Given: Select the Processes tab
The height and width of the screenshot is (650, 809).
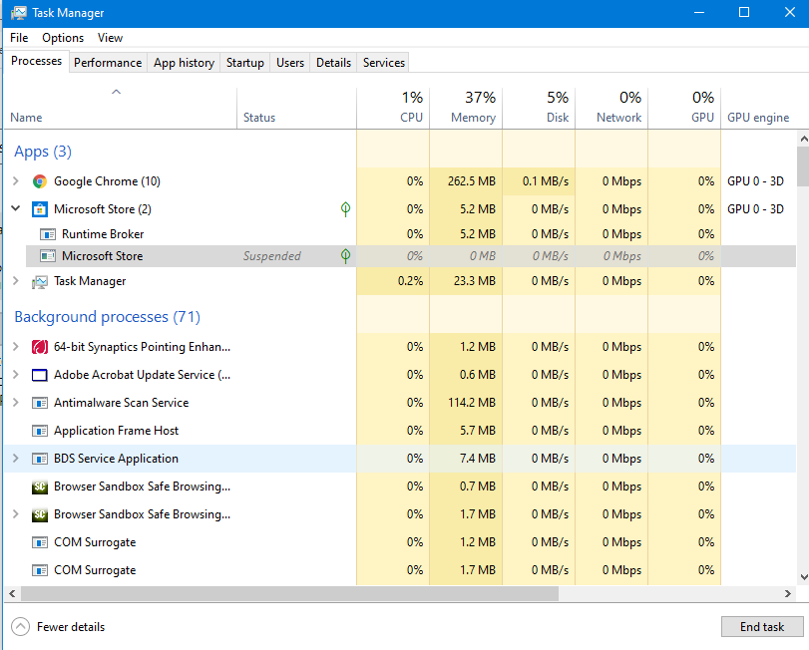Looking at the screenshot, I should click(x=36, y=61).
